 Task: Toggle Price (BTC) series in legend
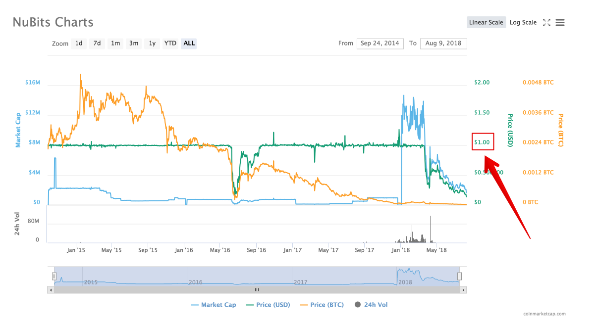pyautogui.click(x=322, y=305)
